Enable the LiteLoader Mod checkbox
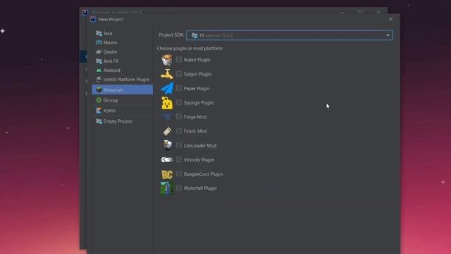 [x=179, y=145]
